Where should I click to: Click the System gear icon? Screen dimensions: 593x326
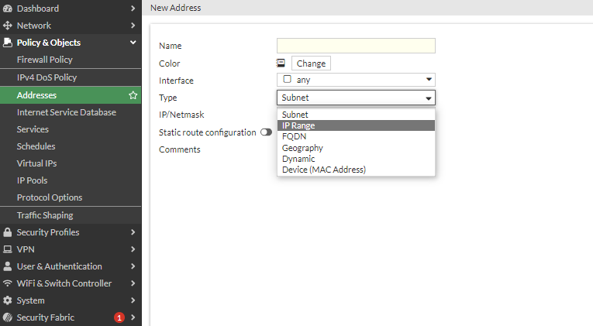pos(8,300)
